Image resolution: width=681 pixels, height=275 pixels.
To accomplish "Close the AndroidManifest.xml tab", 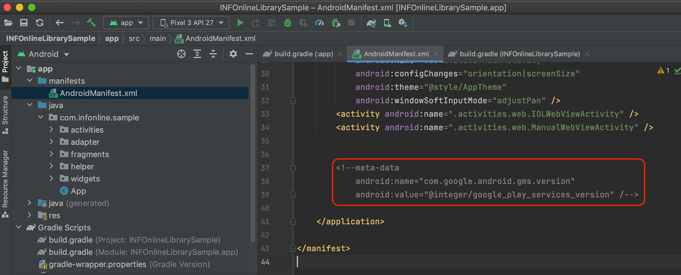I will pos(436,54).
